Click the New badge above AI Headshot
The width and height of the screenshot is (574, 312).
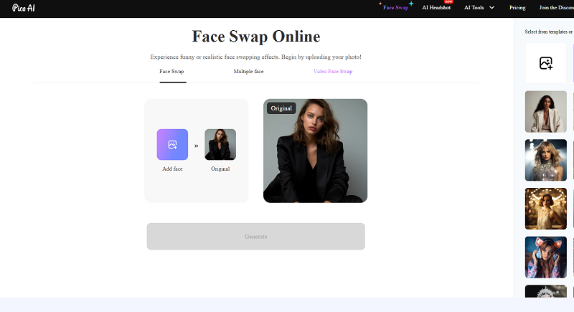448,2
